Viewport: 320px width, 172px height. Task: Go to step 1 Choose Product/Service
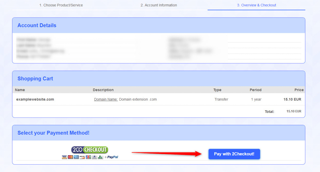tap(61, 5)
